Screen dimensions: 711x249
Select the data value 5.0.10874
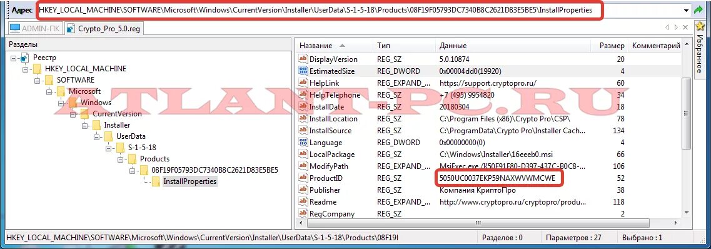click(x=455, y=59)
